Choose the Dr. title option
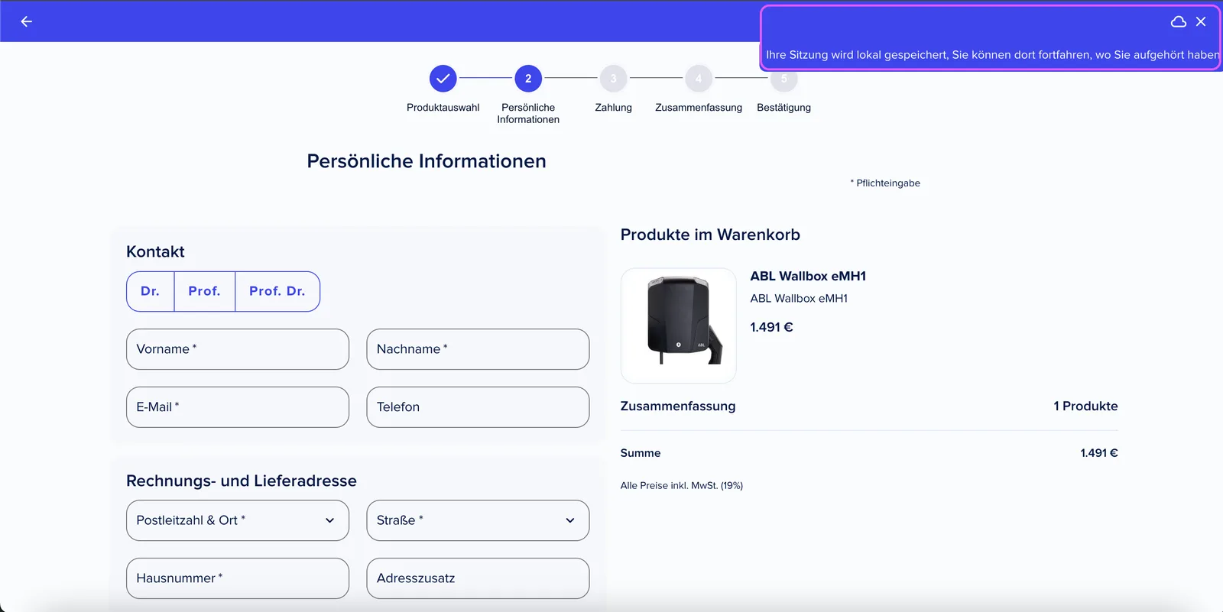 151,291
